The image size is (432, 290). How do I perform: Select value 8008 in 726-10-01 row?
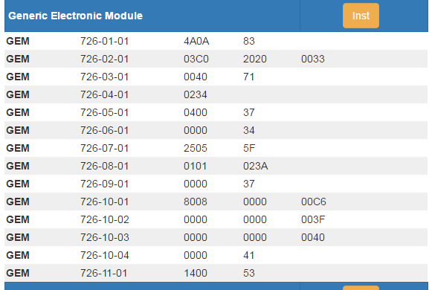196,202
